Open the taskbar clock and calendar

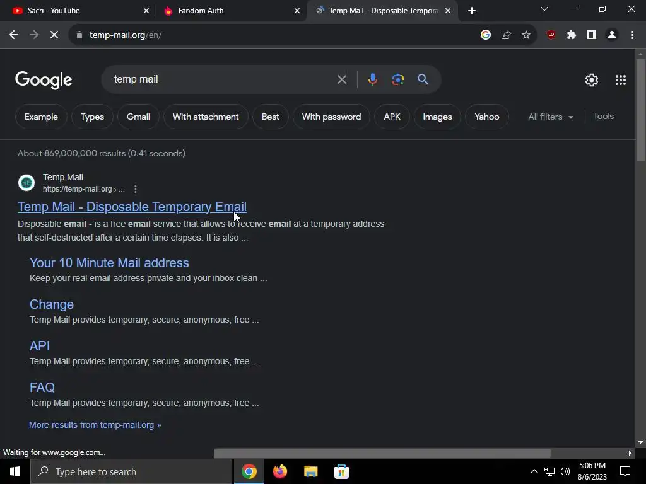[x=592, y=471]
